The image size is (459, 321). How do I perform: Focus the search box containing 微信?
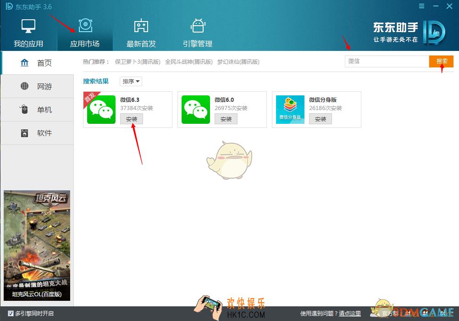click(x=387, y=61)
